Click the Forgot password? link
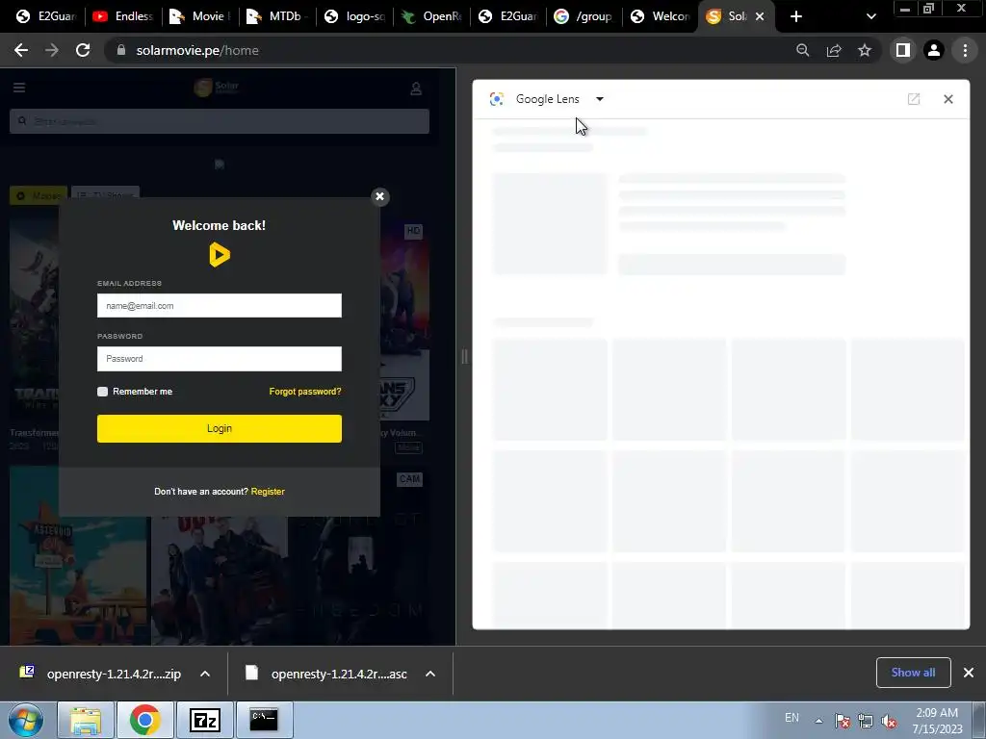This screenshot has width=986, height=739. point(305,392)
